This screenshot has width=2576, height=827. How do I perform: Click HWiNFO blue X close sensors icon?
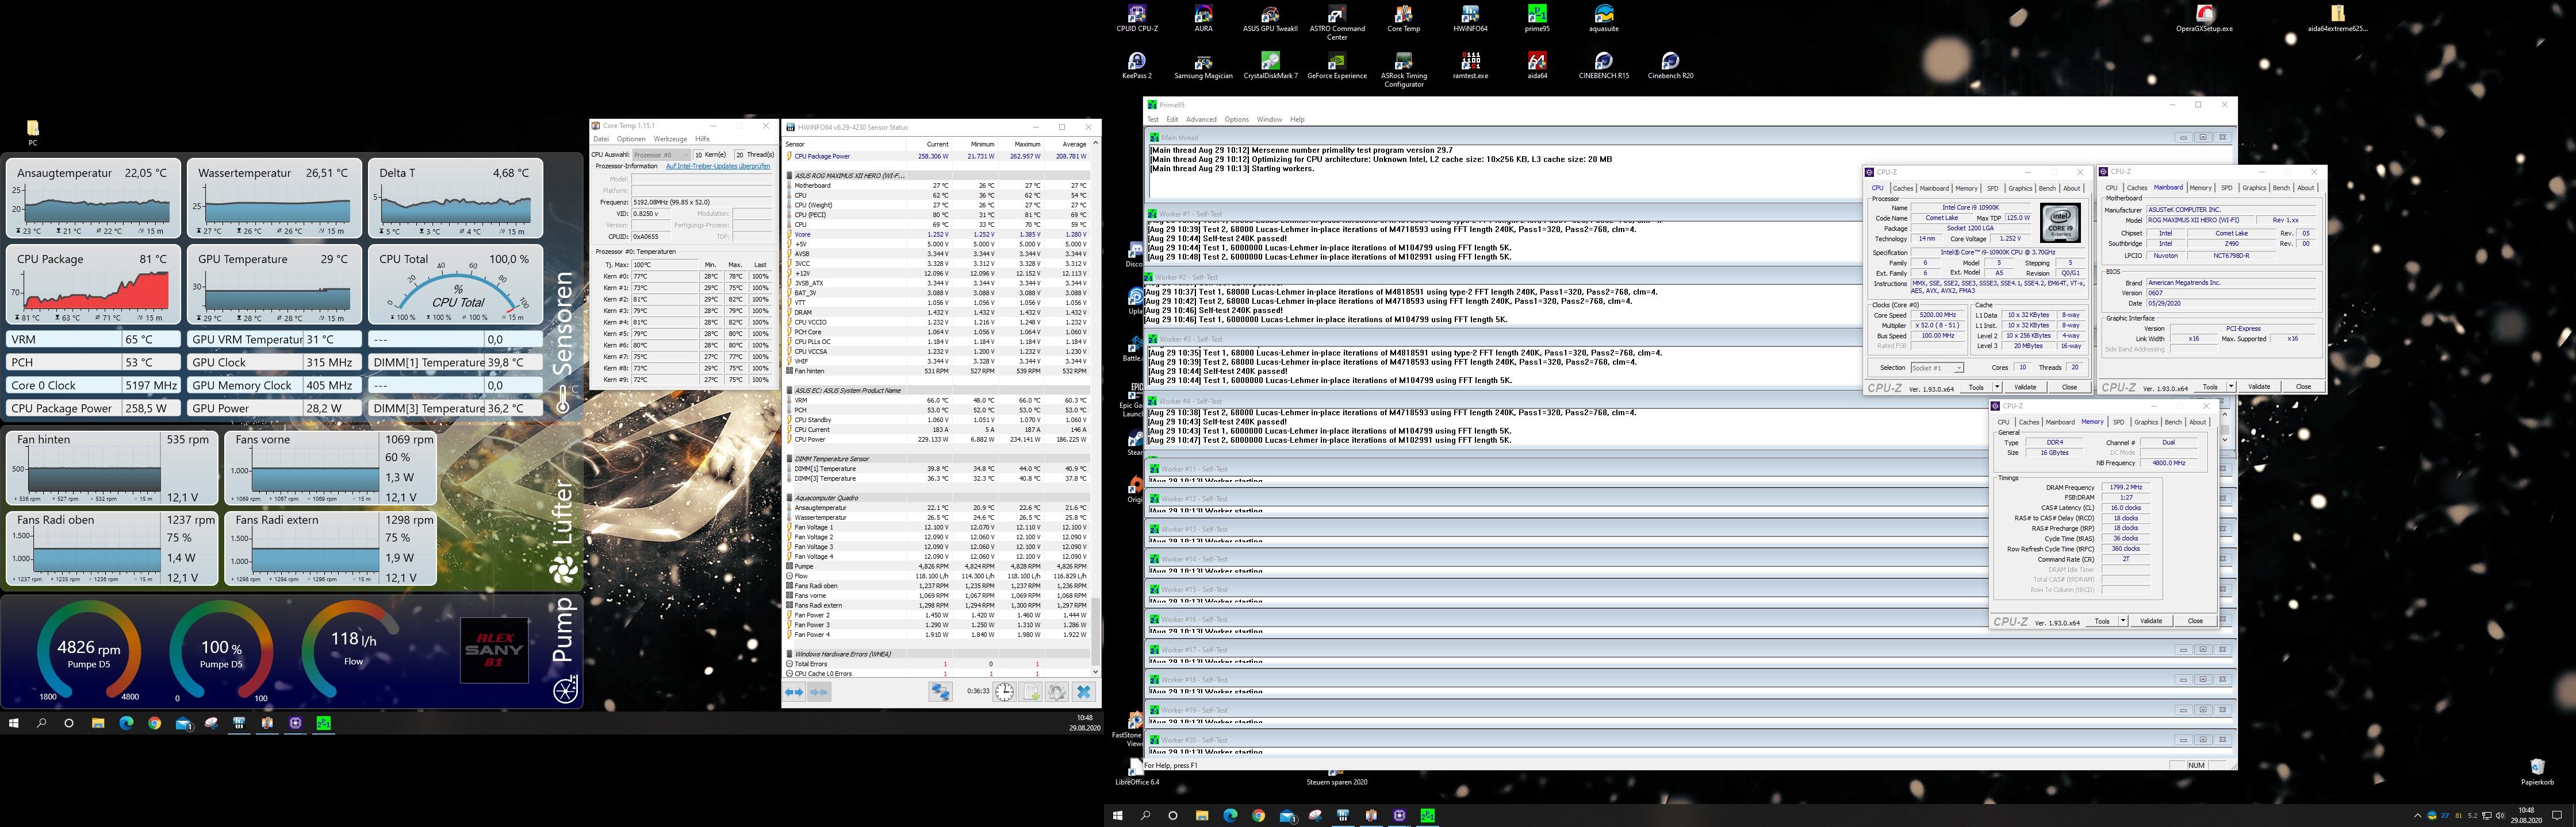(x=1084, y=691)
